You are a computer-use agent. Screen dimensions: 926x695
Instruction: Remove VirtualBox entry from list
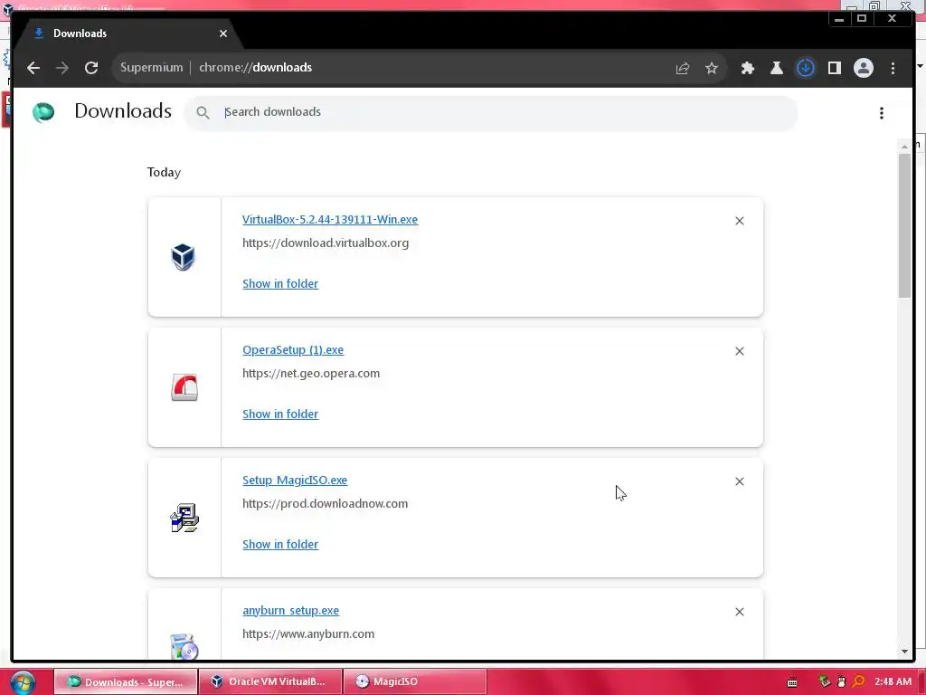pyautogui.click(x=740, y=221)
